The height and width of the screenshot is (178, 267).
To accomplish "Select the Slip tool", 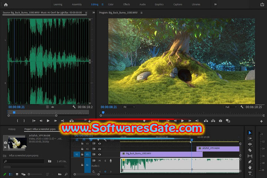I will [x=250, y=156].
